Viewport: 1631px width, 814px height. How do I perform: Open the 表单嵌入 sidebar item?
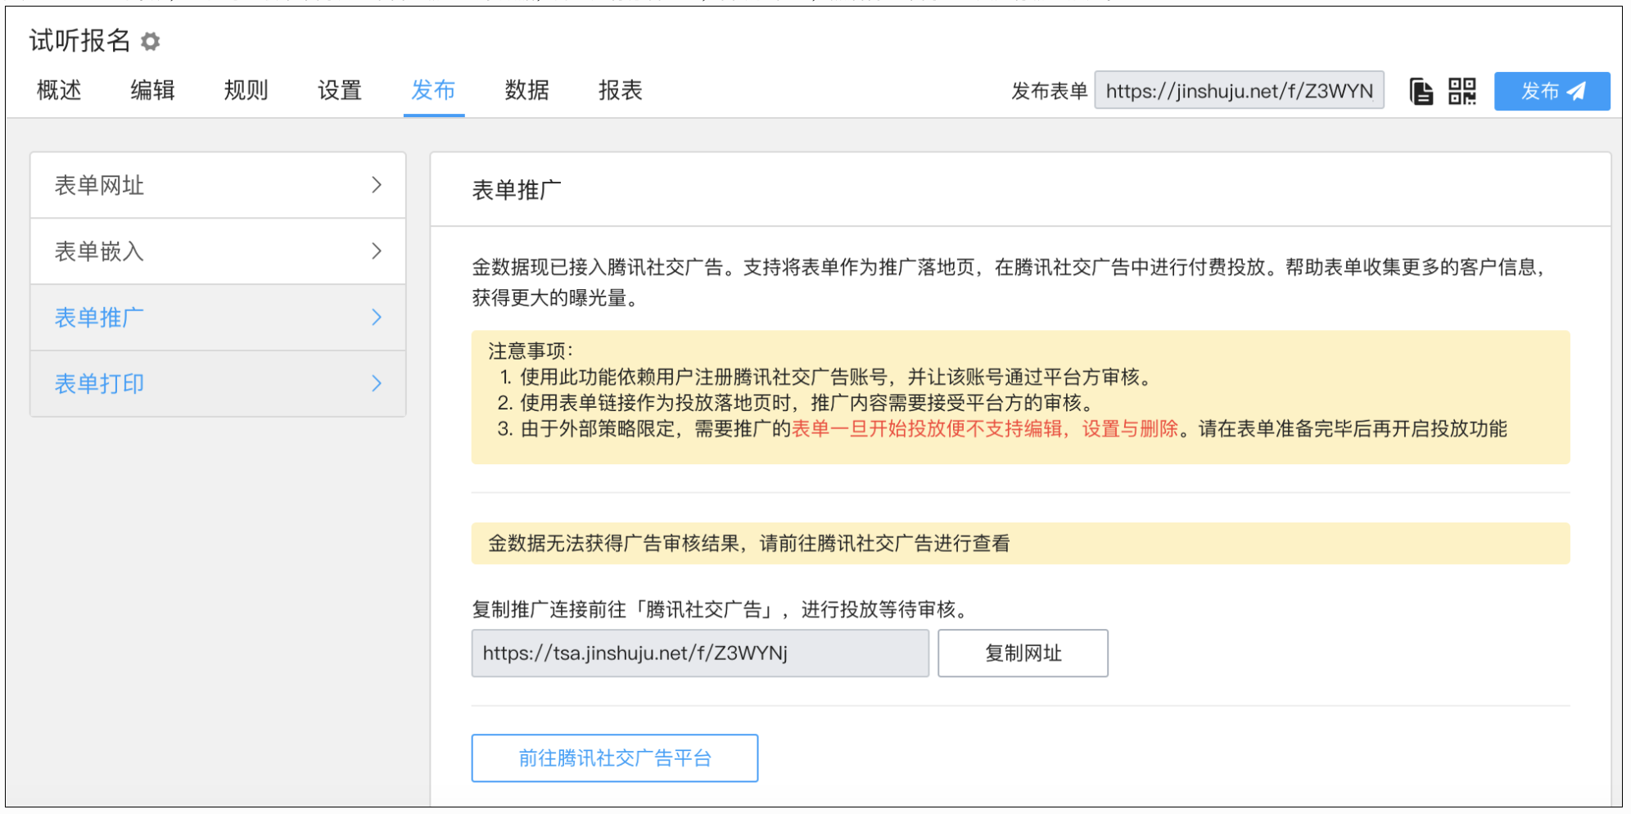pos(218,251)
